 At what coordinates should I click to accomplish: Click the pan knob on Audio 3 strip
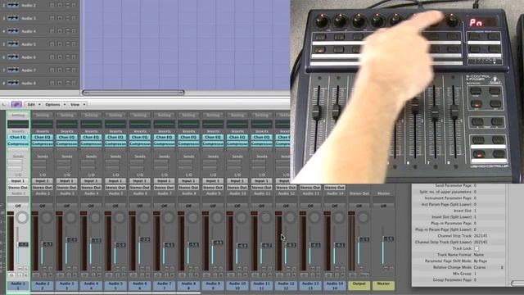71,218
